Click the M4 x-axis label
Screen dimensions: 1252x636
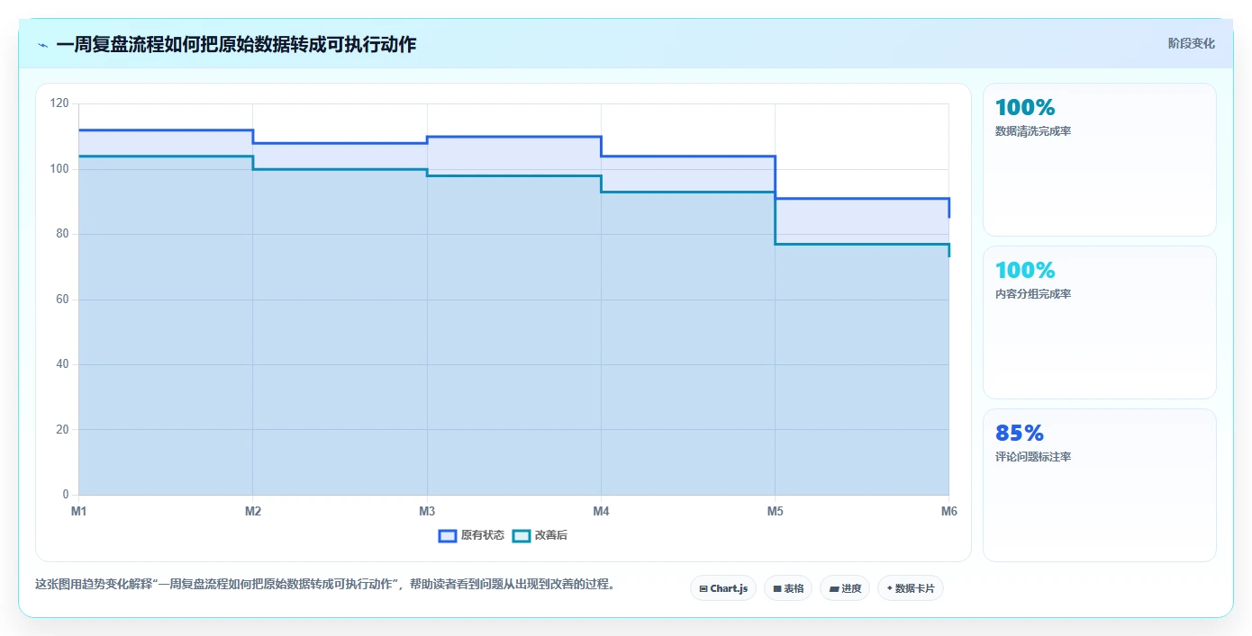601,511
